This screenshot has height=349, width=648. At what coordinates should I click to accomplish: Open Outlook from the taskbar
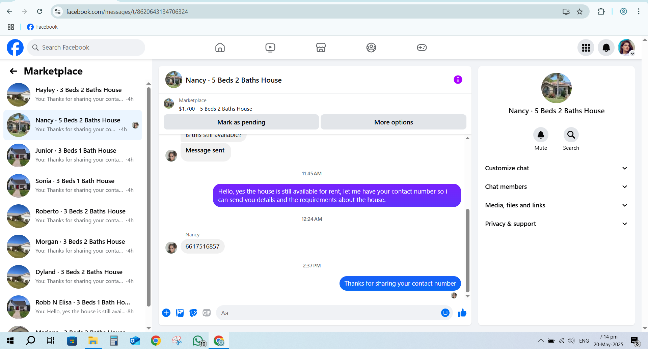[135, 341]
